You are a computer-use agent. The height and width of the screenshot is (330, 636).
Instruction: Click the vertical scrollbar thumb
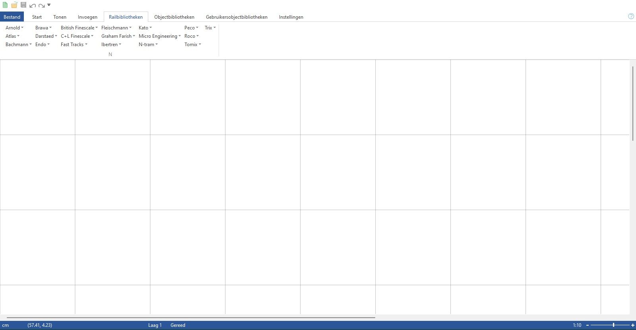[632, 103]
